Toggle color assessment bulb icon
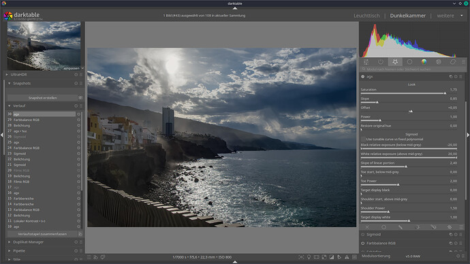470x264 pixels. (x=309, y=257)
